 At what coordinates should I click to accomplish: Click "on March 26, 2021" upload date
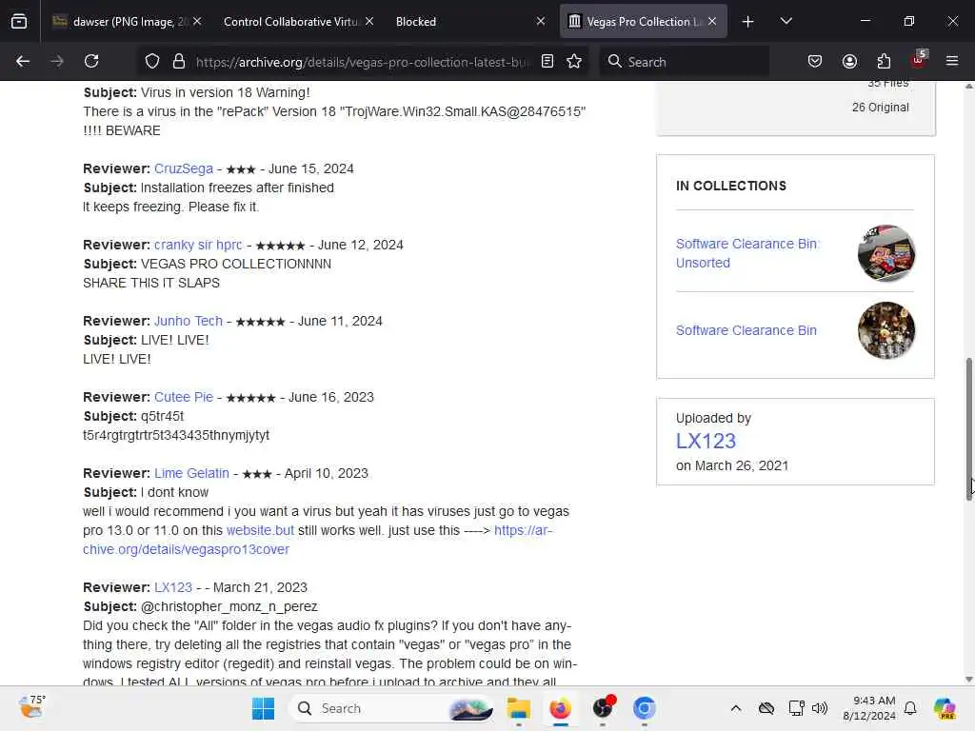point(732,465)
